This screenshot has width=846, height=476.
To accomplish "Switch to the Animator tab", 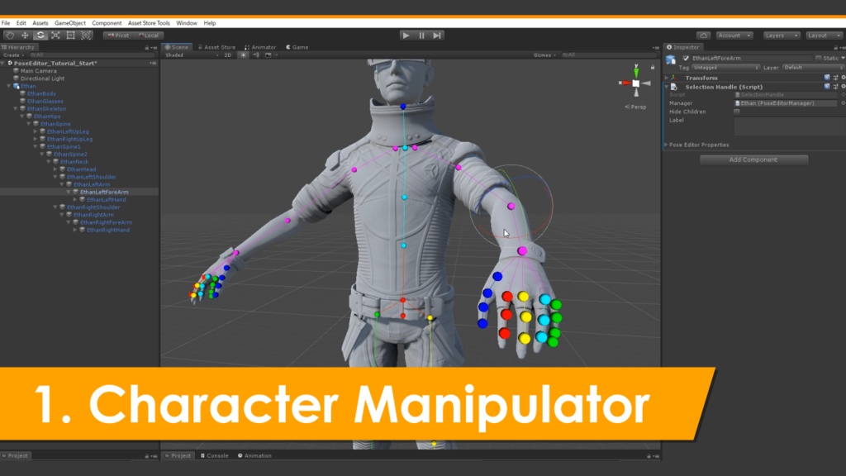I will pos(264,47).
